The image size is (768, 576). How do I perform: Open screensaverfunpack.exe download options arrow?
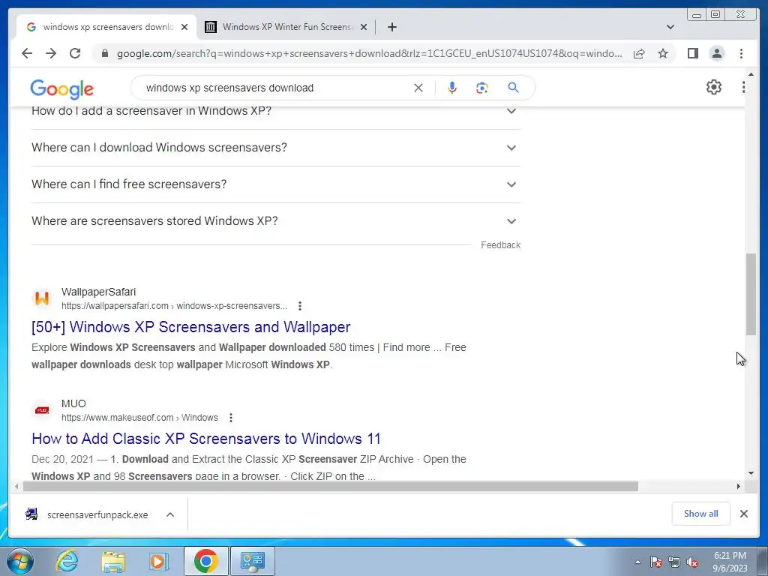click(170, 514)
